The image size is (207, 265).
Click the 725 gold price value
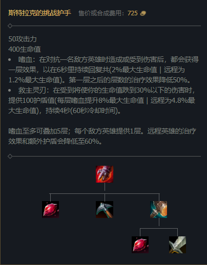[x=133, y=13]
